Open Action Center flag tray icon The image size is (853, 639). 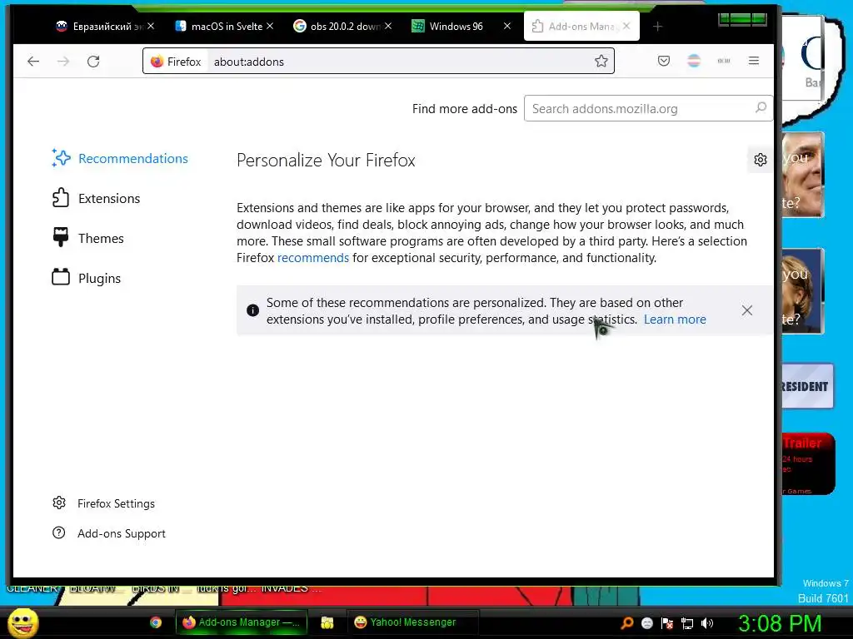(x=667, y=622)
